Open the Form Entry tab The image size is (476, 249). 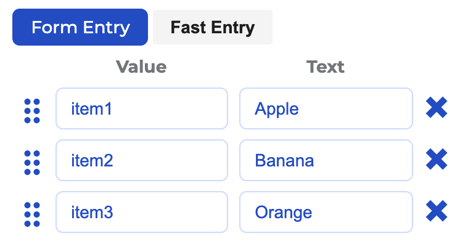click(x=80, y=27)
